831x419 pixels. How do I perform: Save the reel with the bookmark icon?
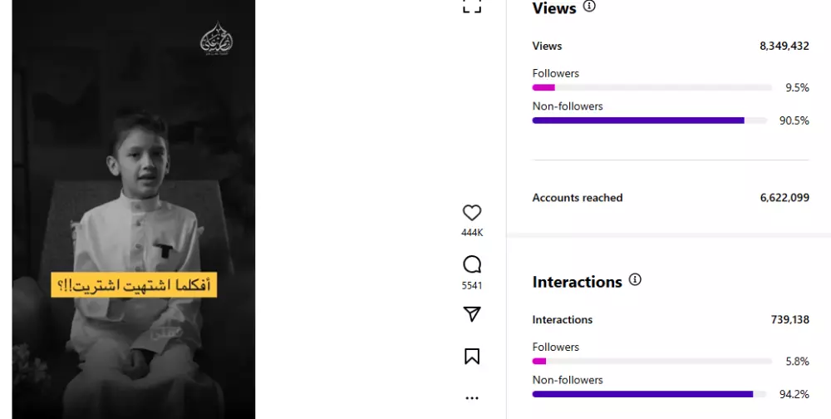[472, 357]
